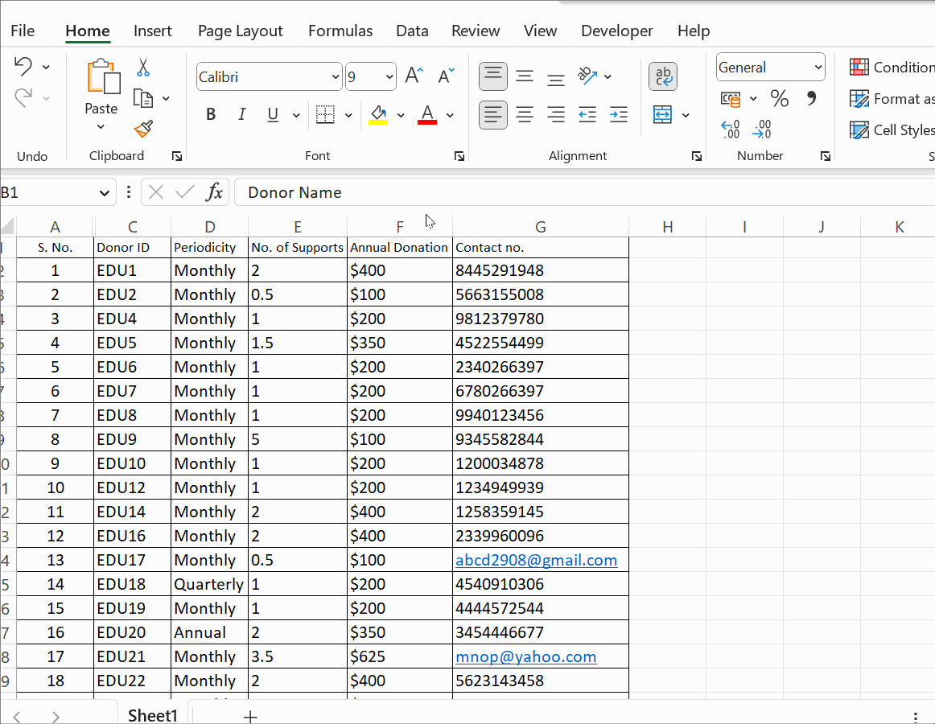The width and height of the screenshot is (935, 724).
Task: Open the General number format dropdown
Action: 819,67
